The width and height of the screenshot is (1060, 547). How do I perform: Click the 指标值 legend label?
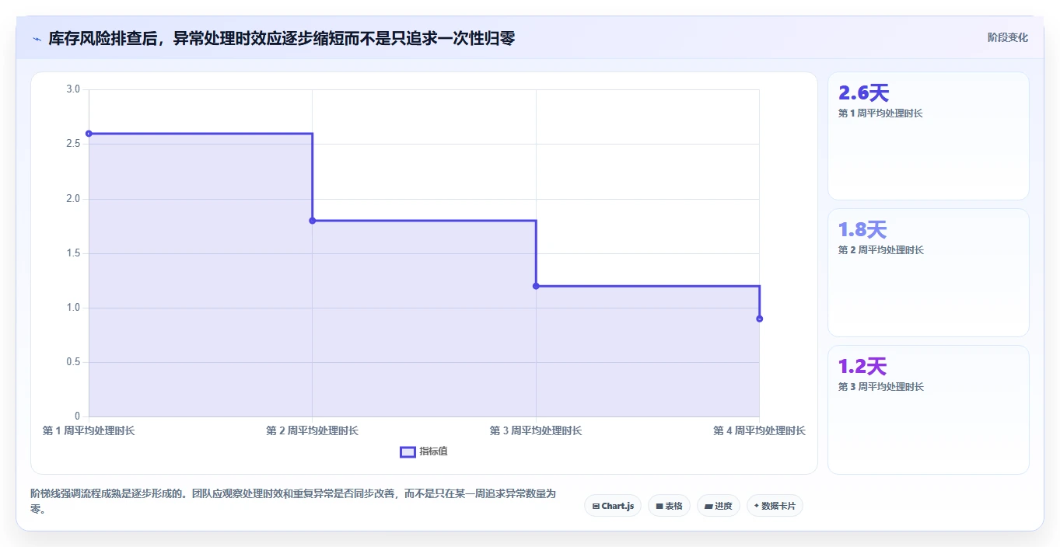(434, 451)
